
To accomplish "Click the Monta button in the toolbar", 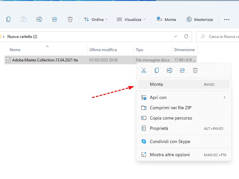I will pos(166,20).
